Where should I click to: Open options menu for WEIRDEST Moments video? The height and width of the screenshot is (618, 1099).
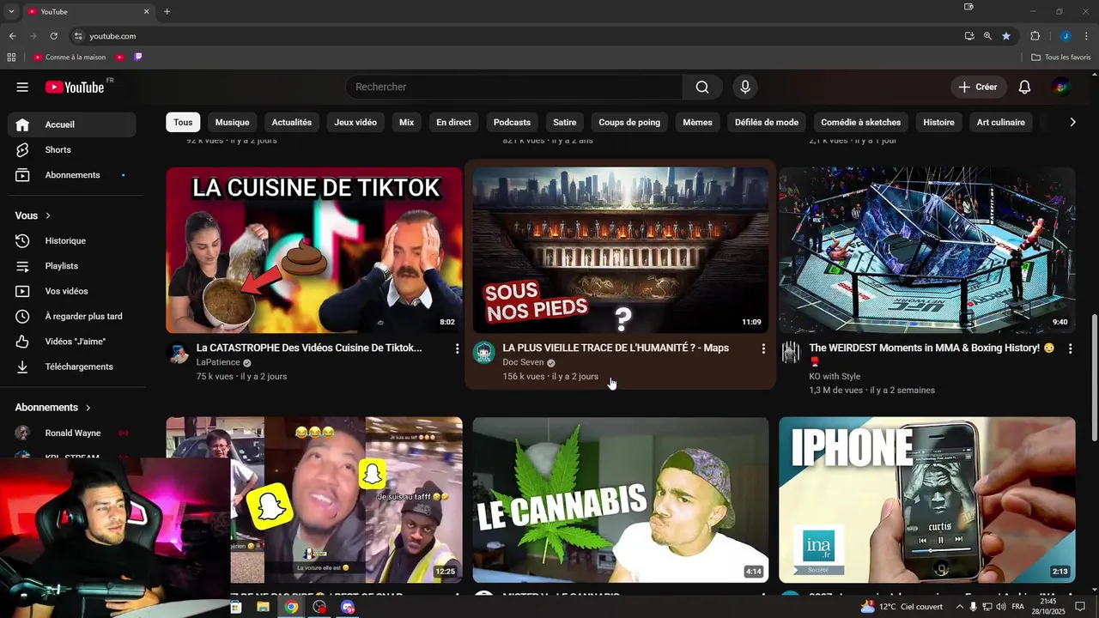click(1070, 348)
